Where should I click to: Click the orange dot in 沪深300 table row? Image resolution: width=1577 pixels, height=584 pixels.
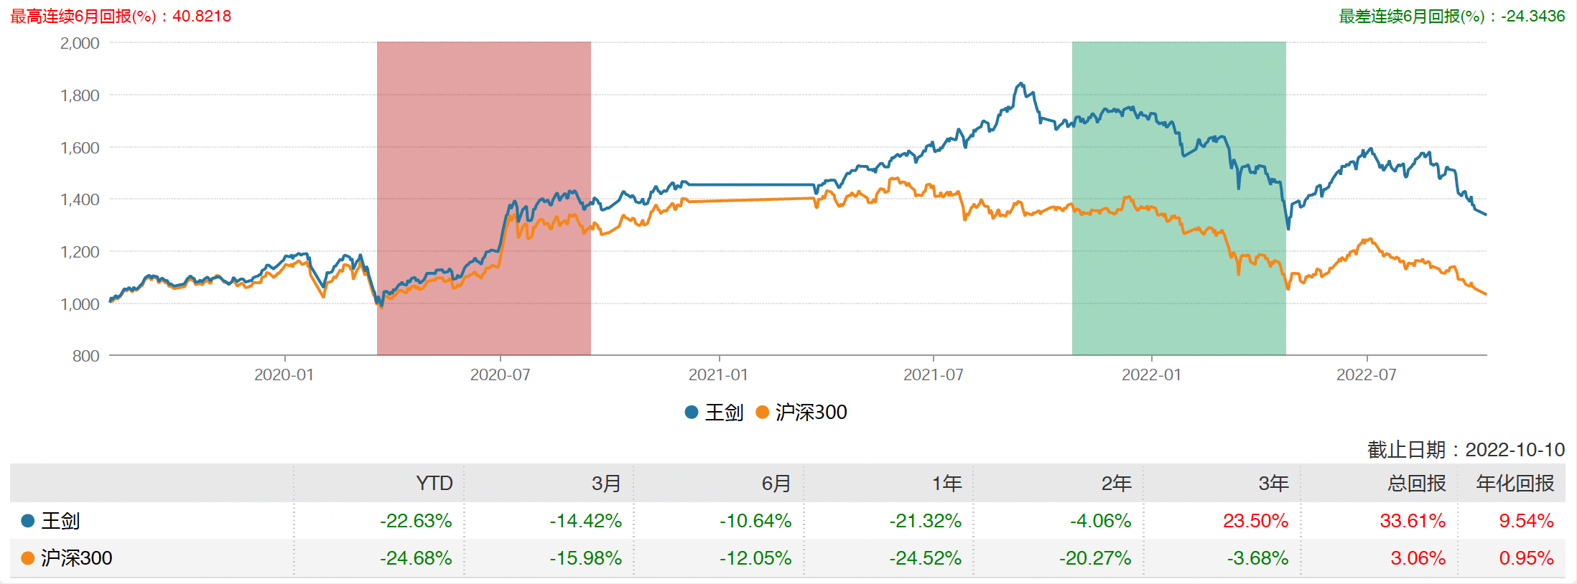[x=28, y=558]
